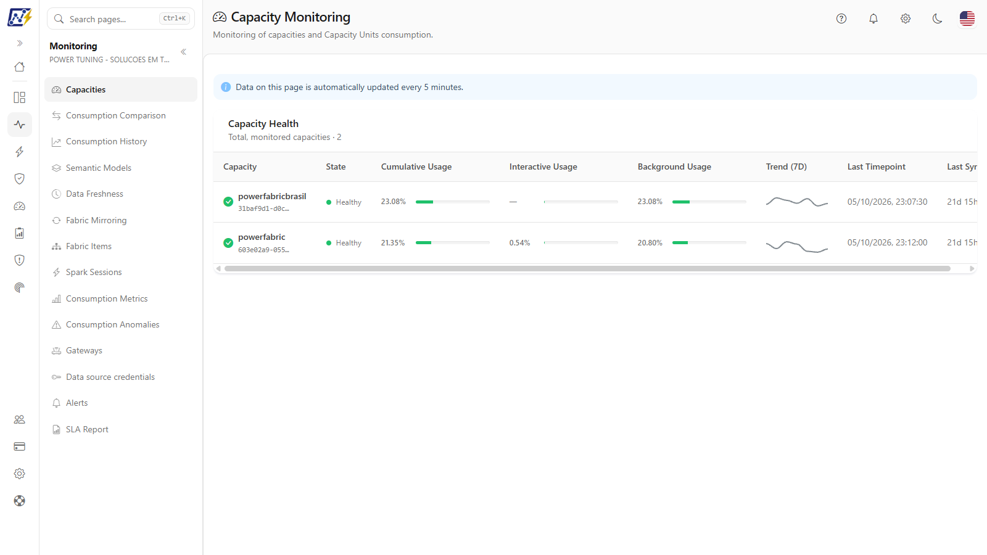
Task: Click the app logo in top-left corner
Action: point(20,17)
